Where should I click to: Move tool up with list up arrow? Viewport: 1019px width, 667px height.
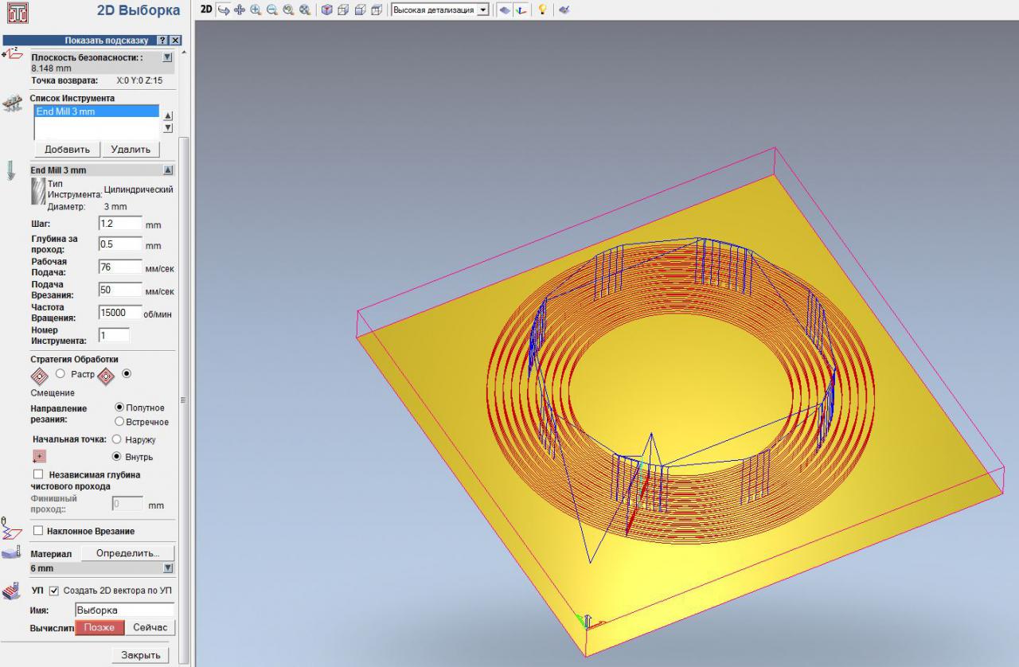coord(167,115)
